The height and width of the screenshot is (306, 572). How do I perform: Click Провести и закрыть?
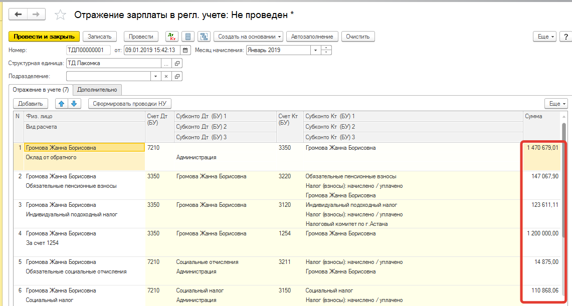[x=44, y=37]
